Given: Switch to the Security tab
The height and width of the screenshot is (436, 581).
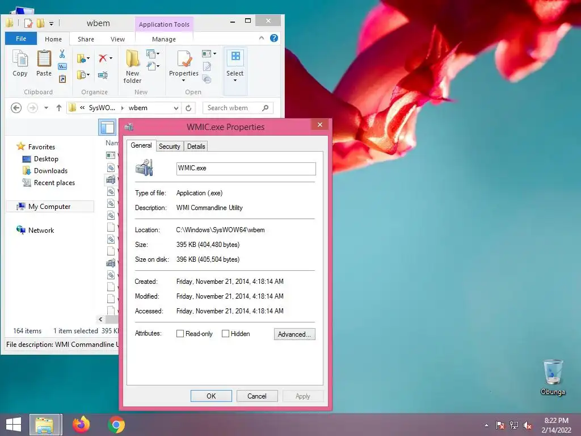Looking at the screenshot, I should (169, 146).
